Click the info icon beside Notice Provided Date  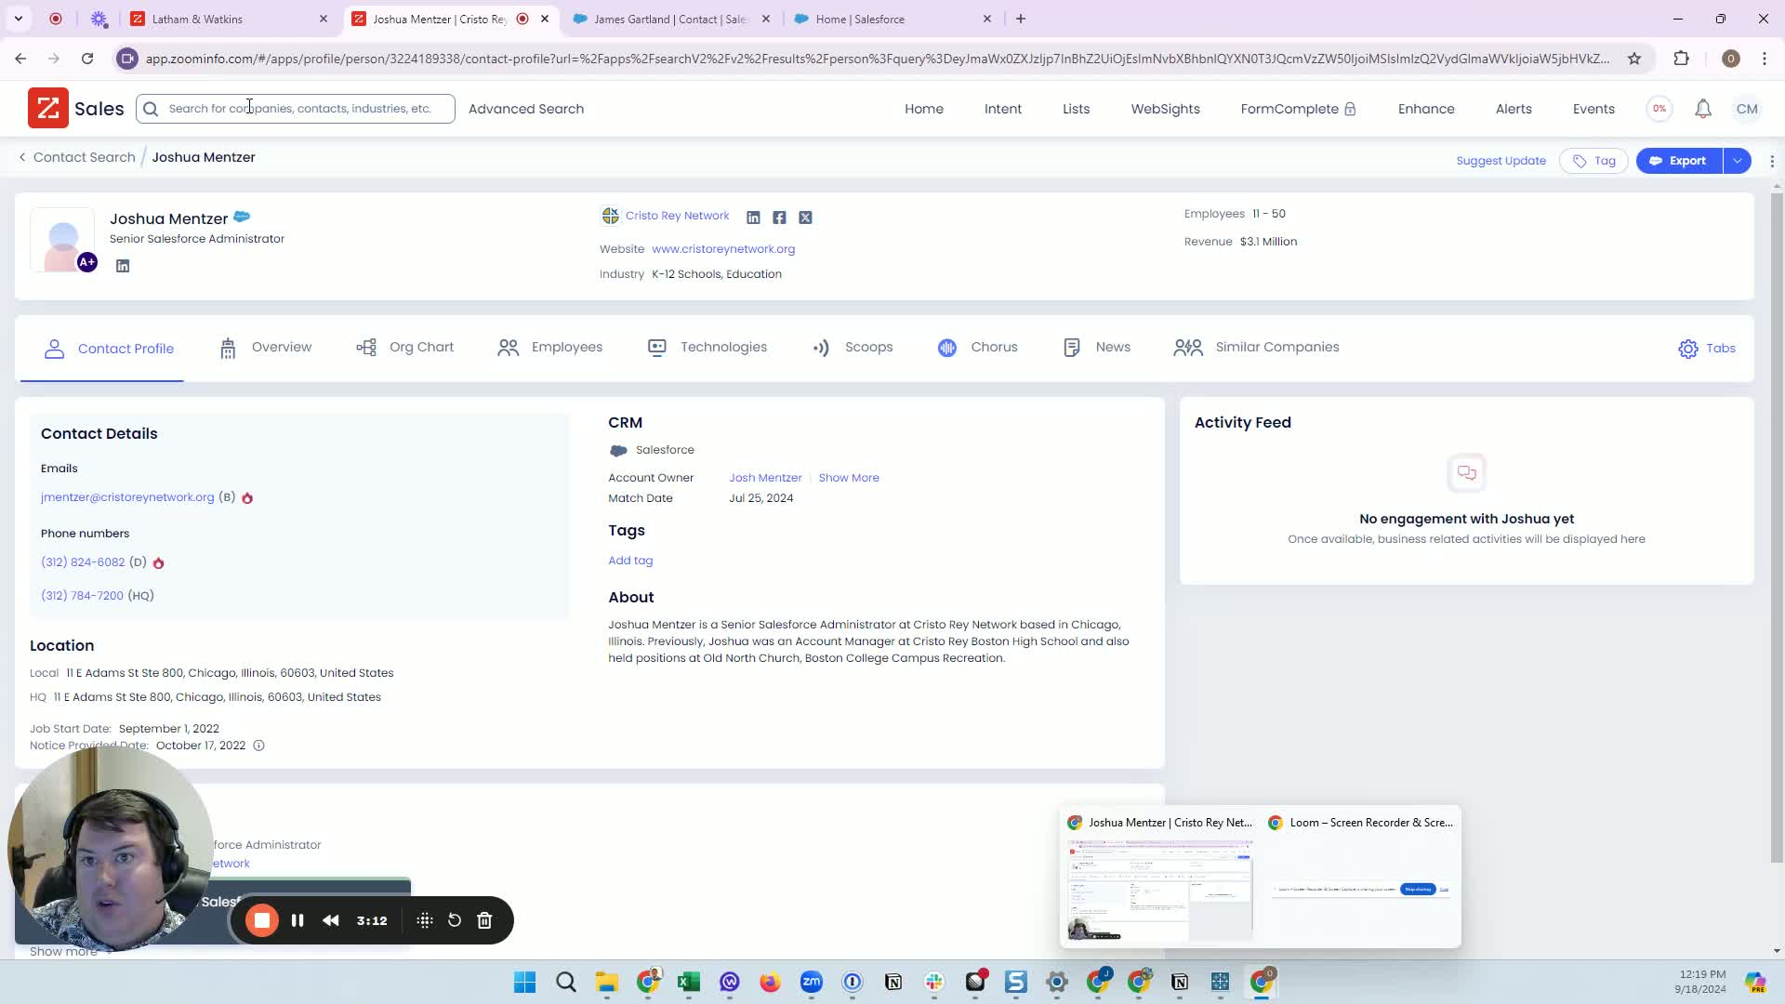[x=259, y=746]
